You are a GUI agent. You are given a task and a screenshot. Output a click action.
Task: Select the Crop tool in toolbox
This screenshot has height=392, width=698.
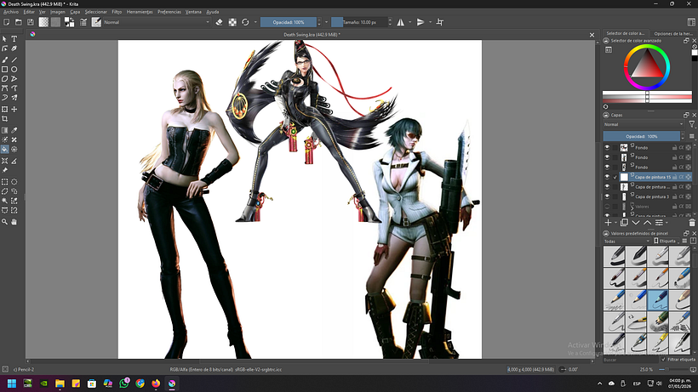[5, 119]
